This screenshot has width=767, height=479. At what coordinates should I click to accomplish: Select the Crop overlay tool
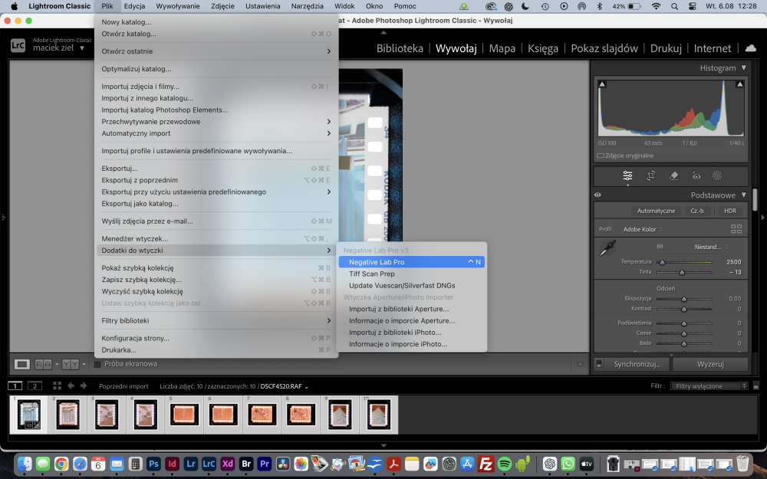point(650,176)
